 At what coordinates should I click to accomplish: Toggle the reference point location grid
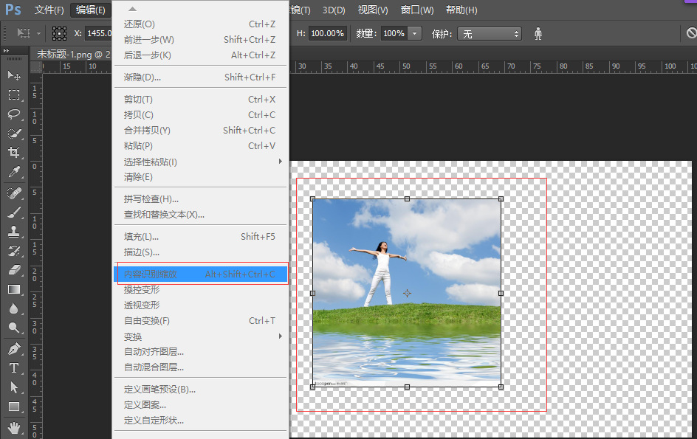point(59,33)
